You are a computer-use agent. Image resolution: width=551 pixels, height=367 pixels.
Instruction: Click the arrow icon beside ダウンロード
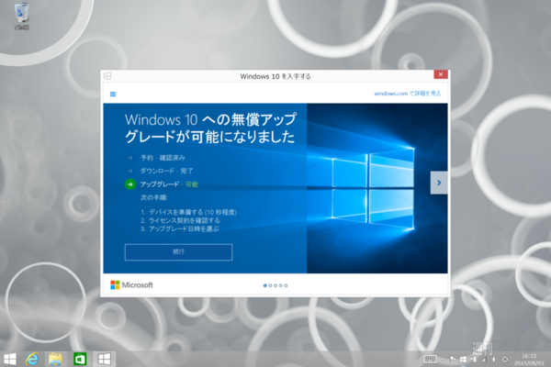130,171
